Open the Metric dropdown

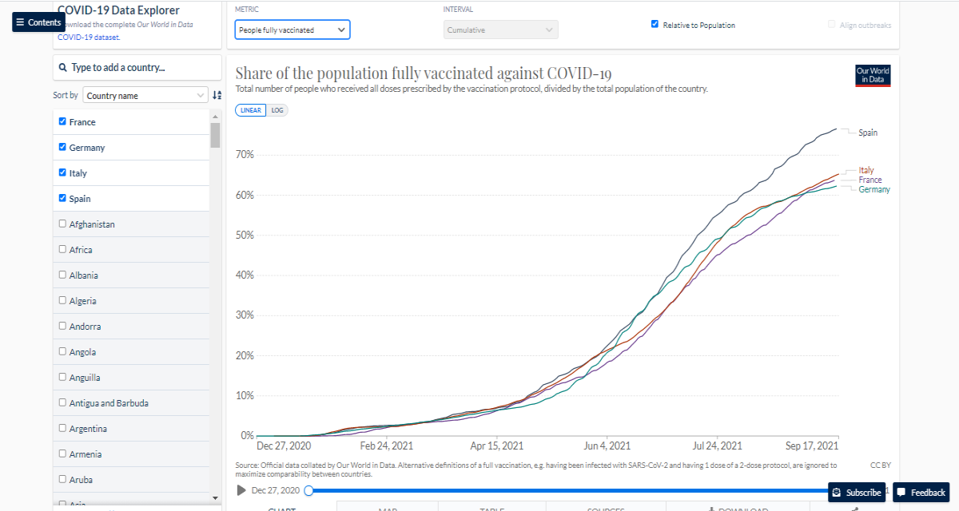292,30
